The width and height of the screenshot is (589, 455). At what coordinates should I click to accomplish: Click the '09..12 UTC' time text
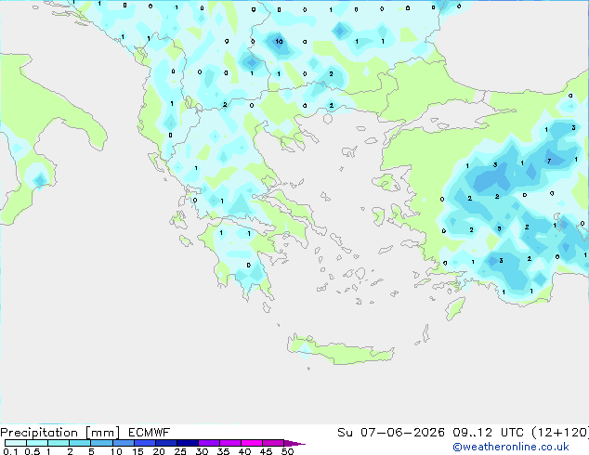coord(489,433)
